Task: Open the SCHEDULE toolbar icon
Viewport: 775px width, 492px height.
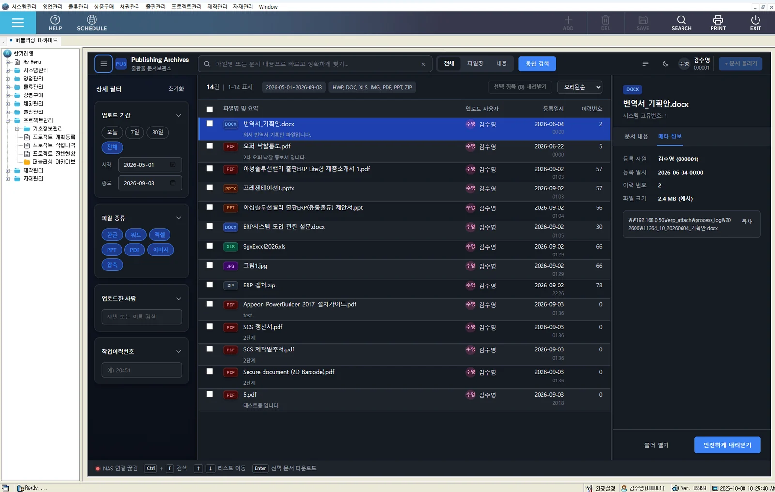Action: pos(92,22)
